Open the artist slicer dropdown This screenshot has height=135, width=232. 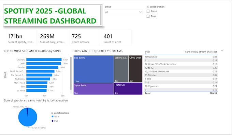click(123, 12)
